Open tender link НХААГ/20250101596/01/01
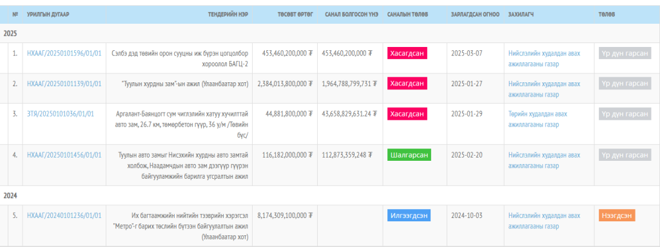Image resolution: width=660 pixels, height=247 pixels. click(64, 53)
